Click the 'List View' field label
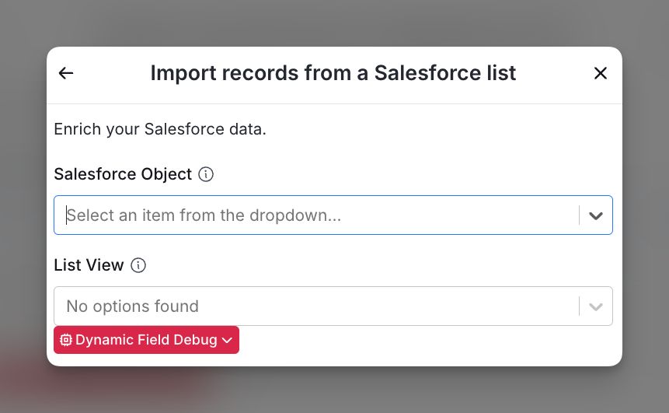 pyautogui.click(x=89, y=265)
